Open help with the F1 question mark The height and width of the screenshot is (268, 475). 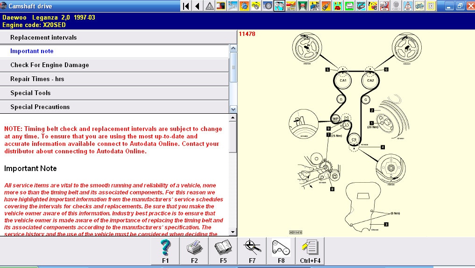[x=165, y=252]
